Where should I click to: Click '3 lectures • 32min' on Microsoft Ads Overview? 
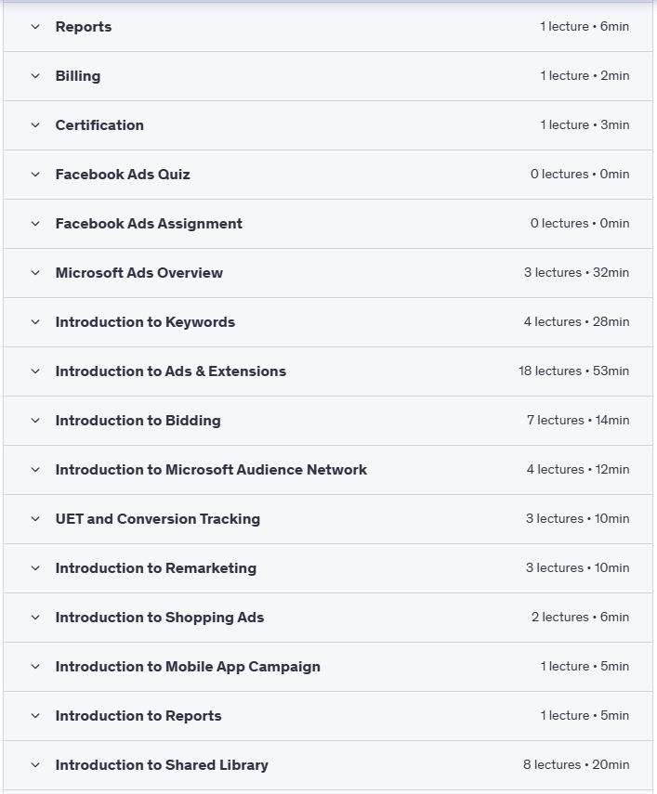click(x=576, y=273)
